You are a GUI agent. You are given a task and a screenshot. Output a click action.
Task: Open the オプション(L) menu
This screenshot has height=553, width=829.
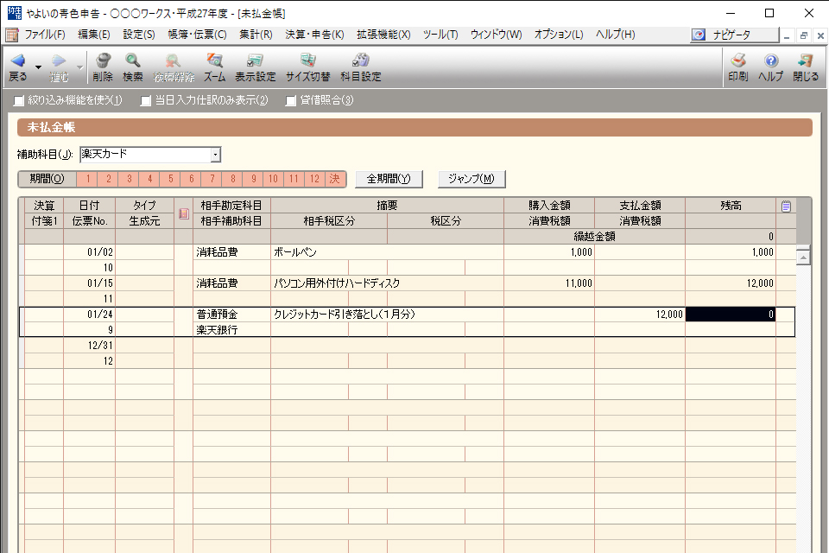click(x=559, y=35)
